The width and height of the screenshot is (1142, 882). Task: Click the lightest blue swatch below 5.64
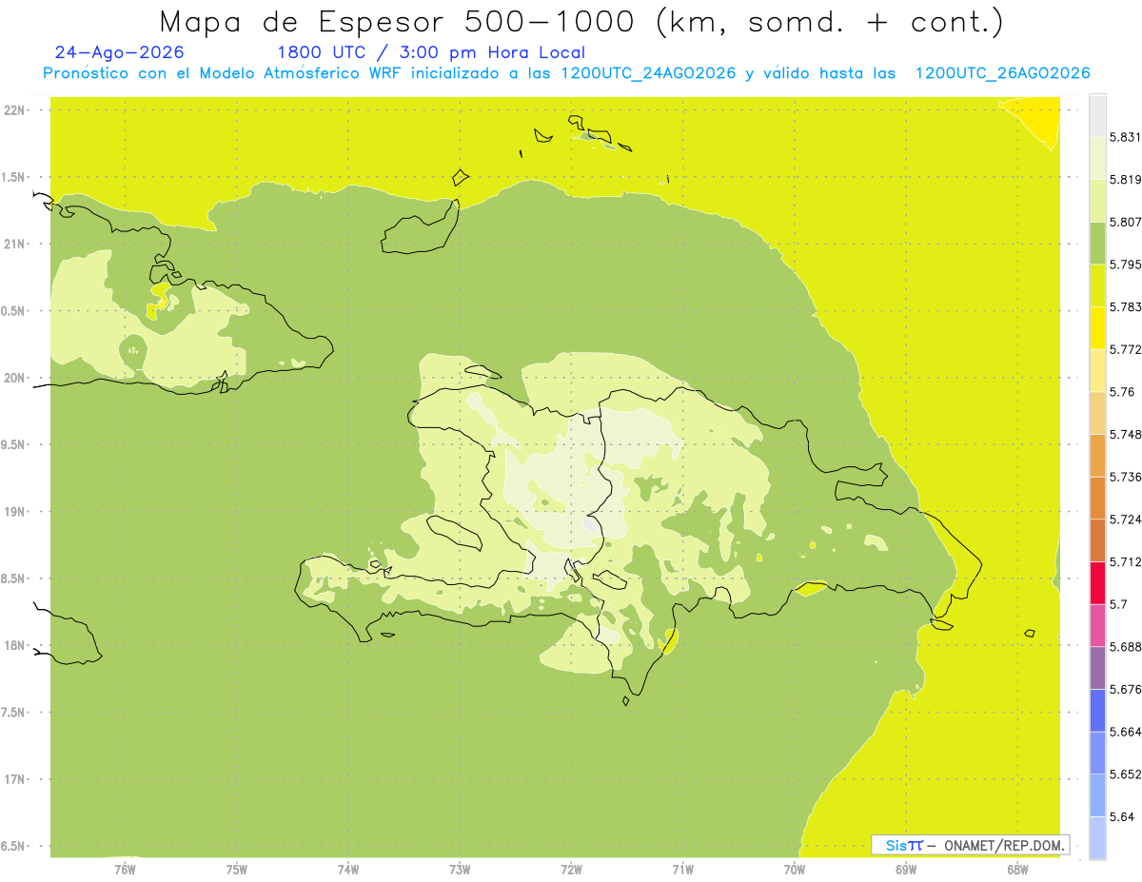pos(1097,838)
